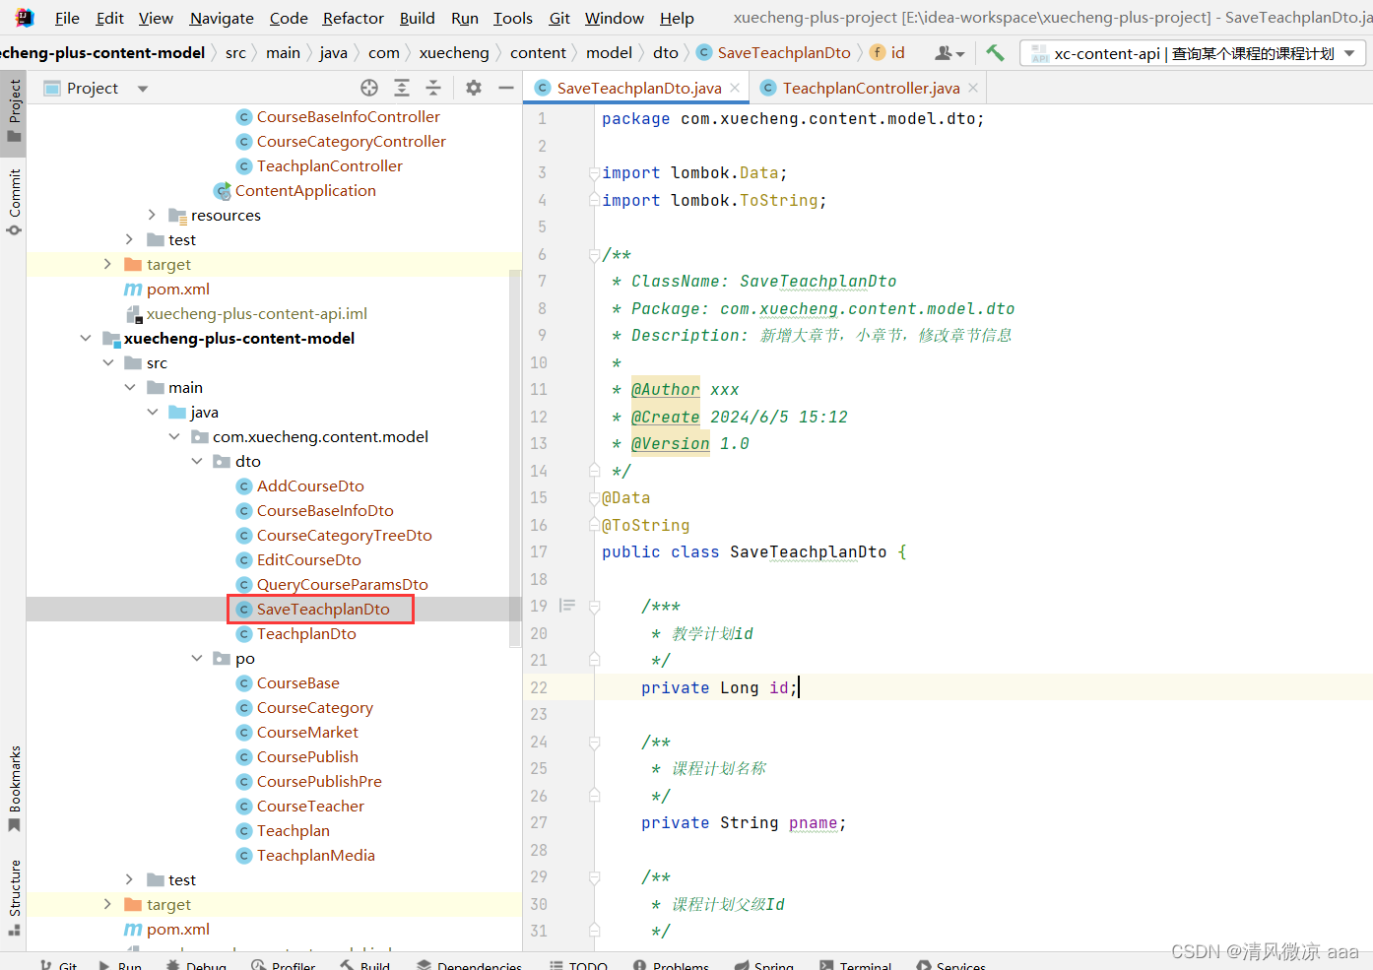Viewport: 1373px width, 970px height.
Task: Select QueryCourseParamsDto class in tree
Action: [342, 584]
